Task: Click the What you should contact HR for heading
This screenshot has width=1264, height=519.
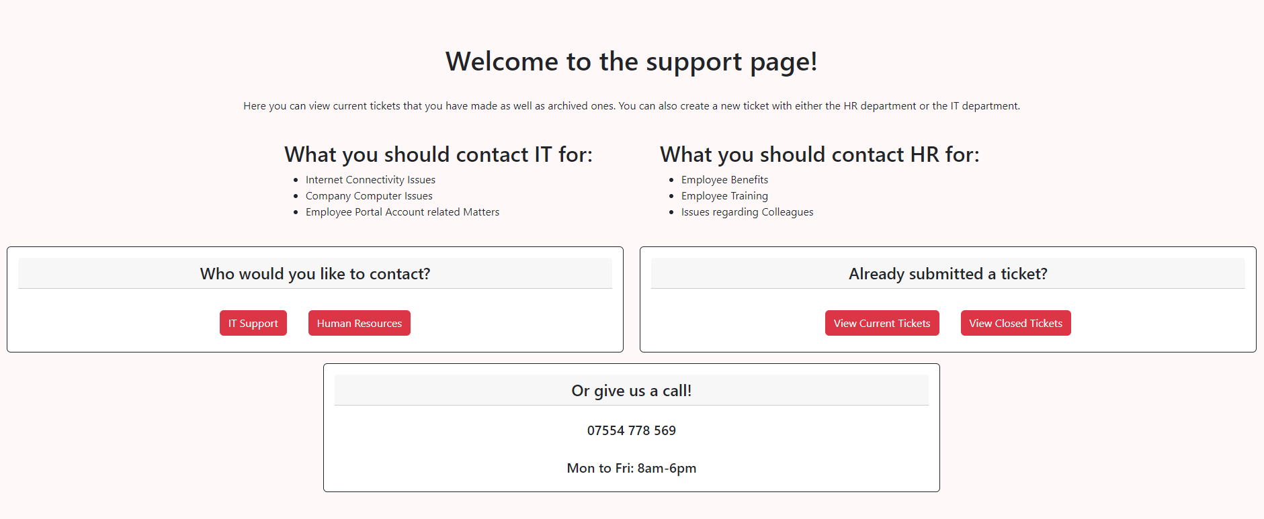Action: coord(819,154)
